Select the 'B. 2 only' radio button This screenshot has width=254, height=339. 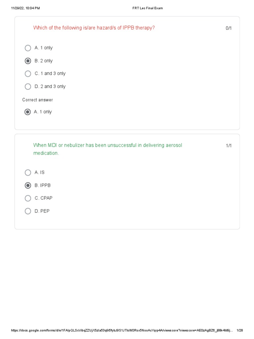[x=28, y=61]
